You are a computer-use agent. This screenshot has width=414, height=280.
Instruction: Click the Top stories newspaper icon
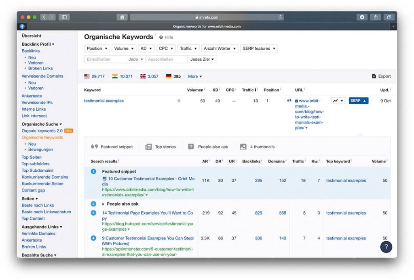148,147
